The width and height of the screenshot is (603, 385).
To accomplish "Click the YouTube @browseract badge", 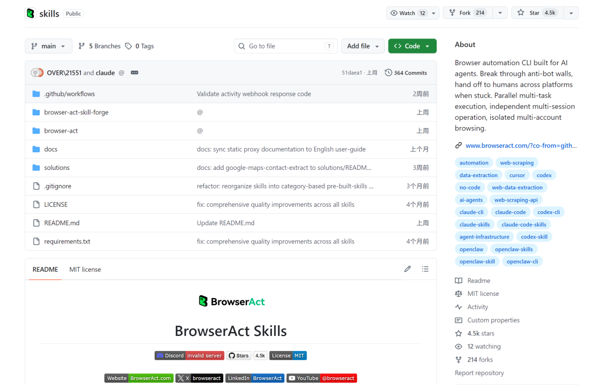I will pyautogui.click(x=322, y=378).
